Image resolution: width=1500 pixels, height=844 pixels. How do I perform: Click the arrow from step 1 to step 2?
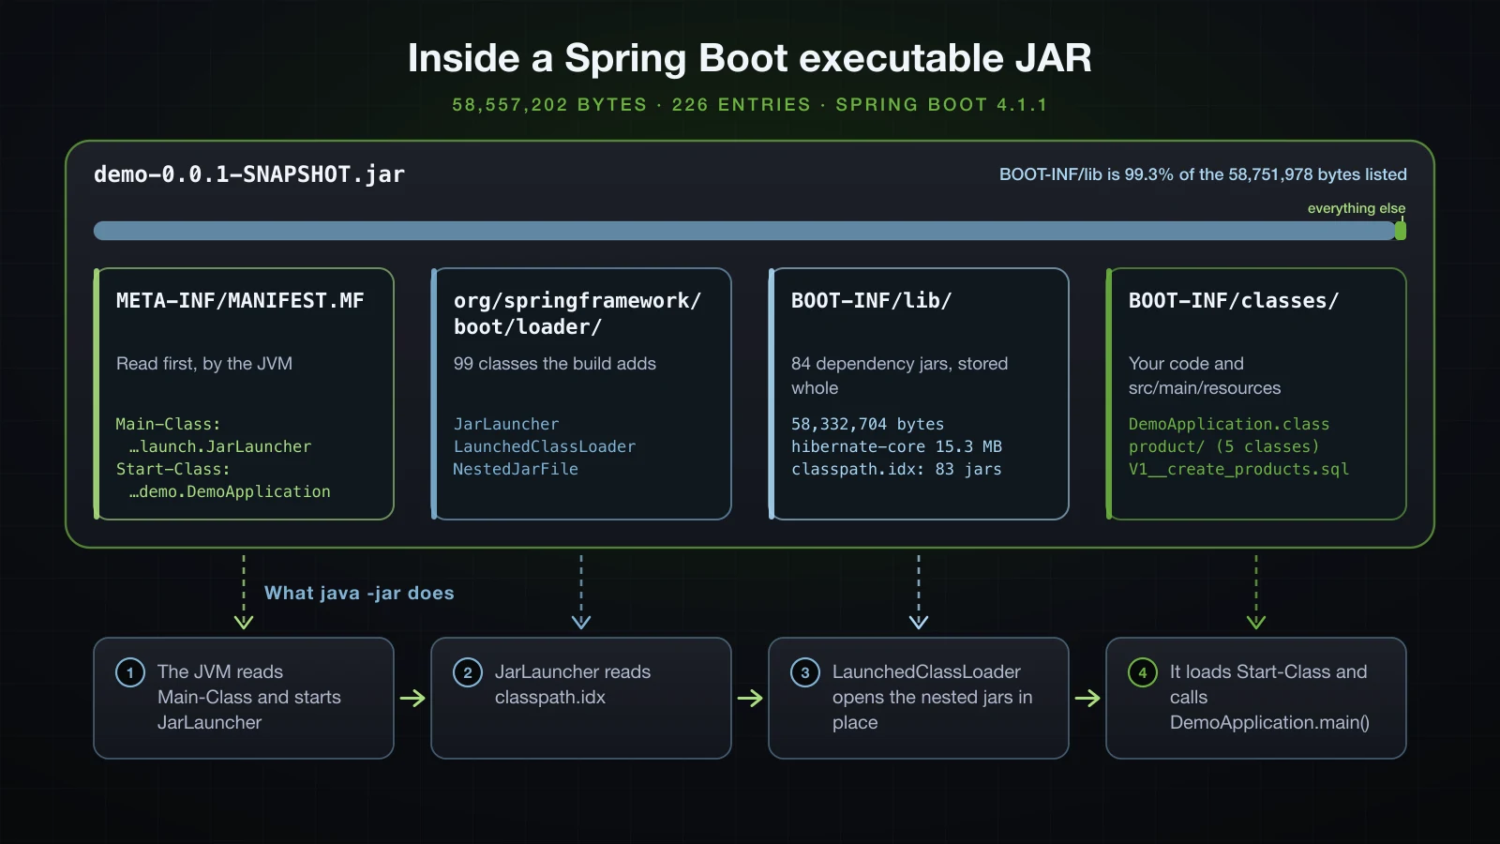(x=412, y=698)
